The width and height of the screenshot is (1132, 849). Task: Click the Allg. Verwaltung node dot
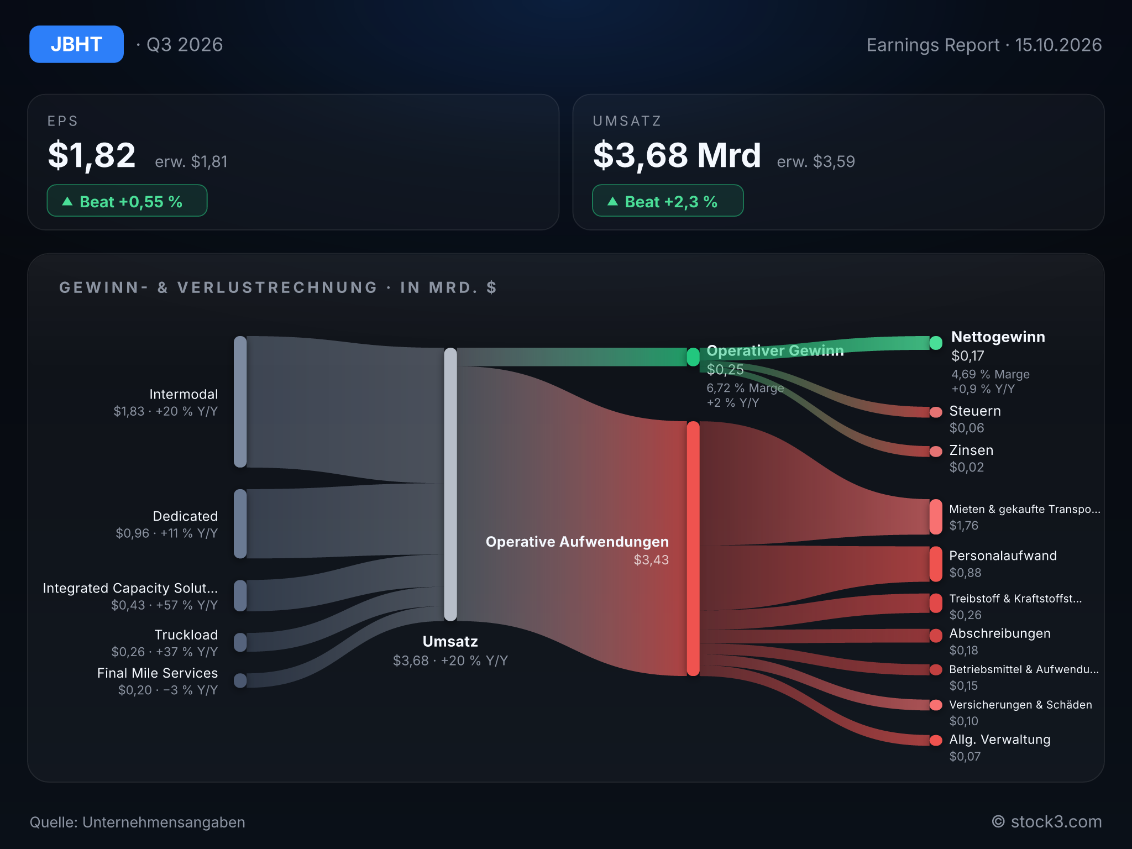[936, 740]
